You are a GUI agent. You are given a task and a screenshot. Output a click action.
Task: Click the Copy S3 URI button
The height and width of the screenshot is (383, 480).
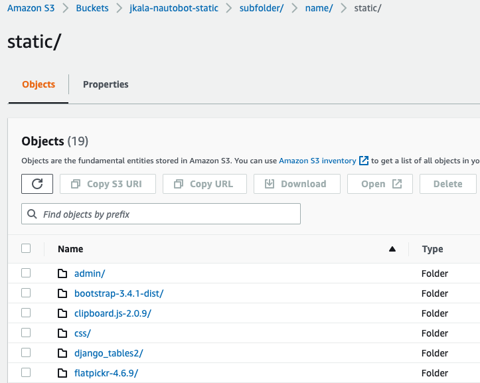(x=108, y=184)
